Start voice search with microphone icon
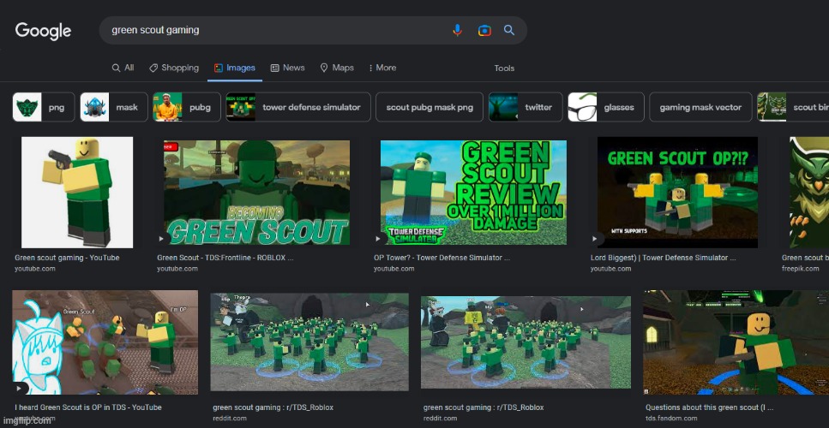The image size is (829, 428). (457, 30)
